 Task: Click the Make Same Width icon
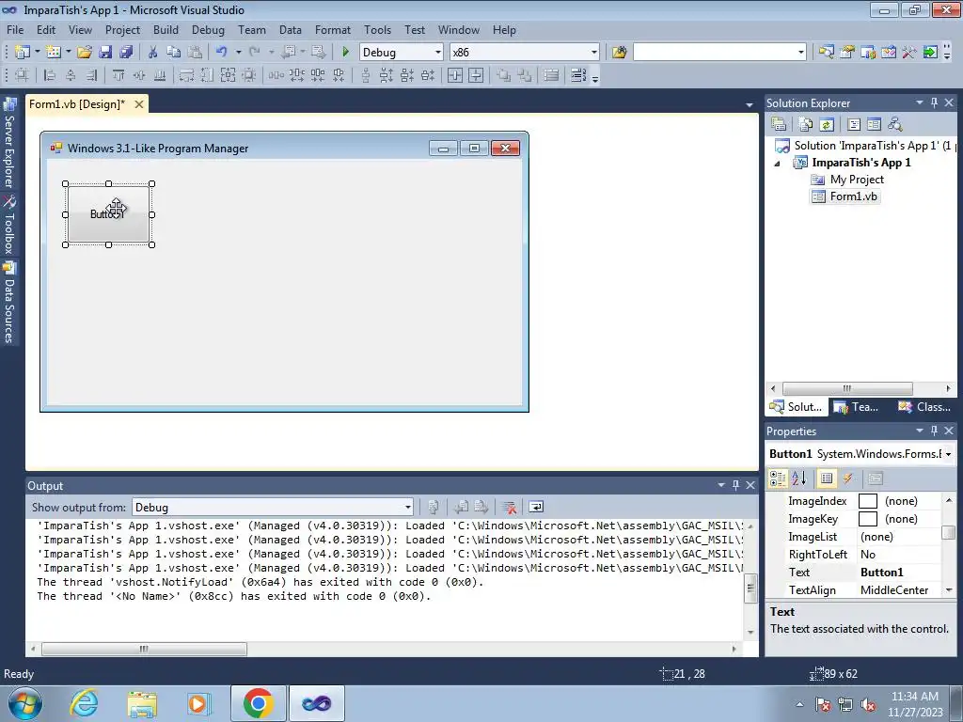(187, 75)
